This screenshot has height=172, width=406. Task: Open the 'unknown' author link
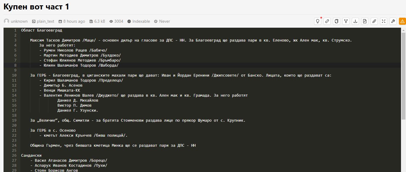point(19,21)
